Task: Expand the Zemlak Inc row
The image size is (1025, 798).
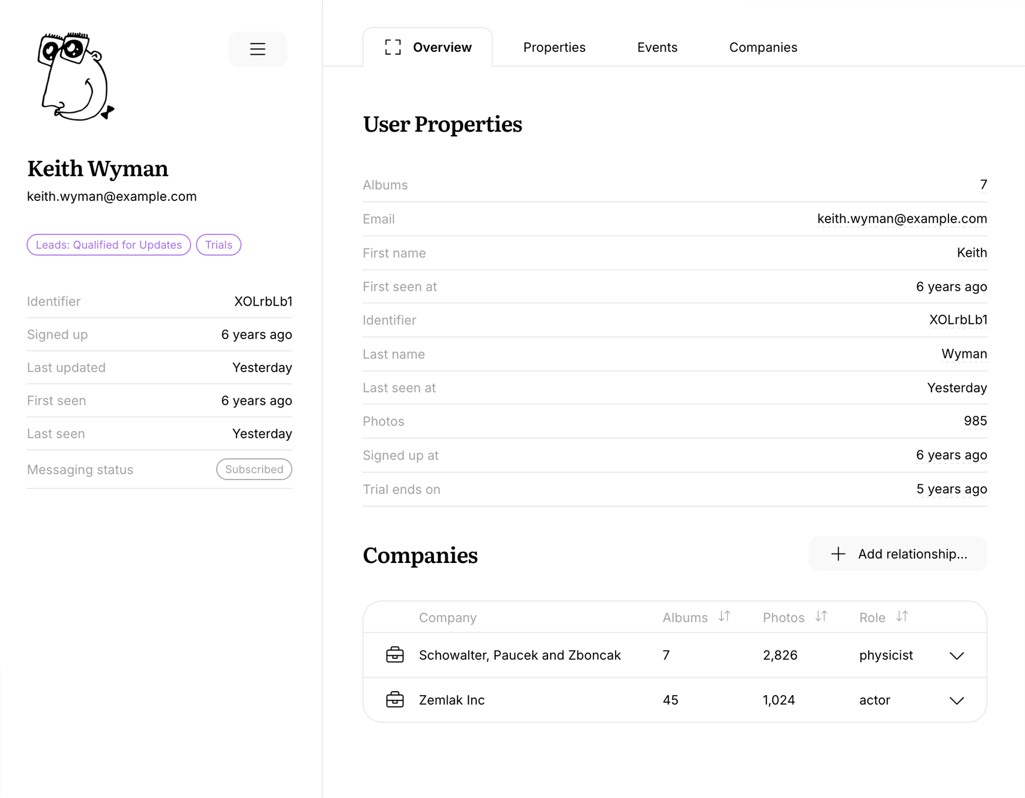Action: [956, 700]
